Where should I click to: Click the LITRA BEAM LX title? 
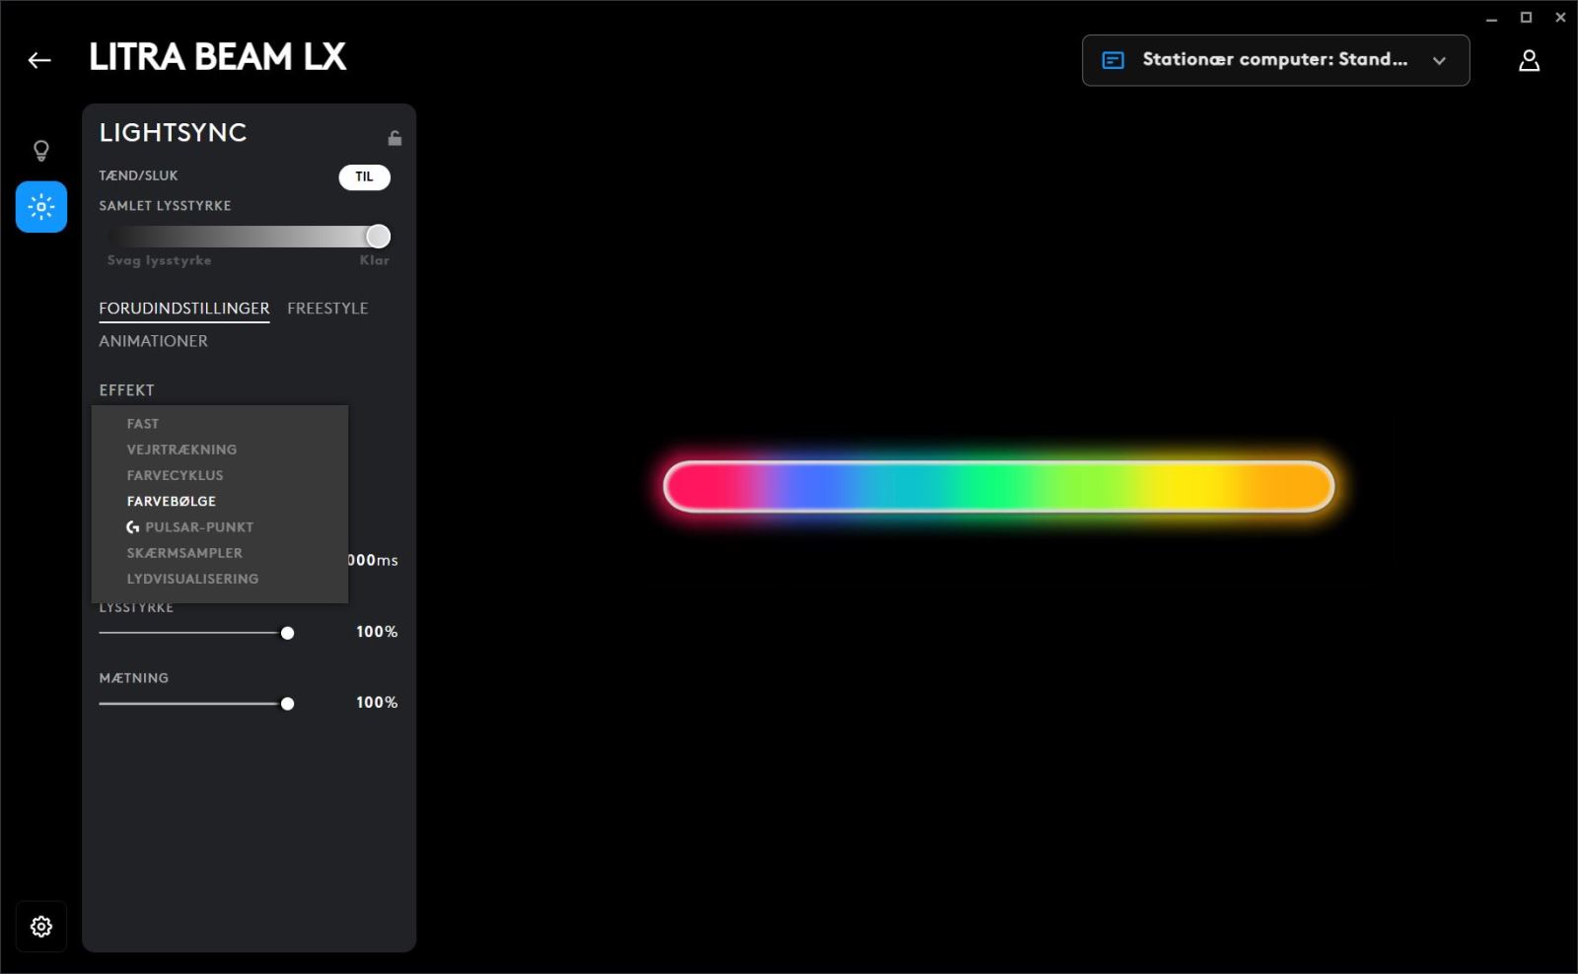coord(218,57)
